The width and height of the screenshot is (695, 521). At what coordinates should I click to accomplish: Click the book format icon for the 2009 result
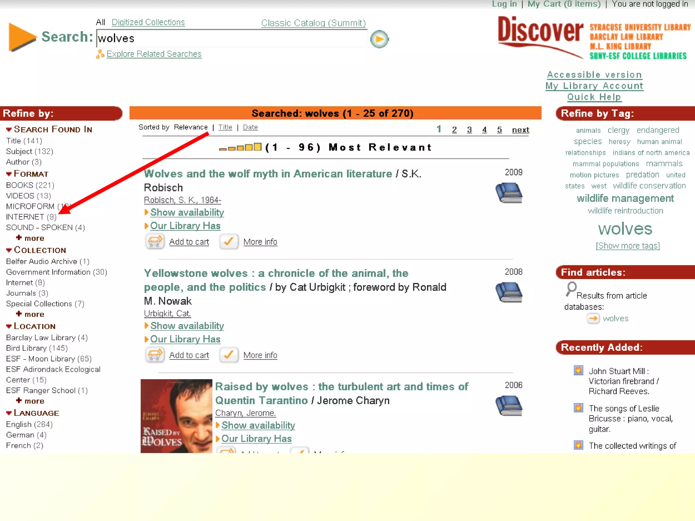tap(509, 193)
